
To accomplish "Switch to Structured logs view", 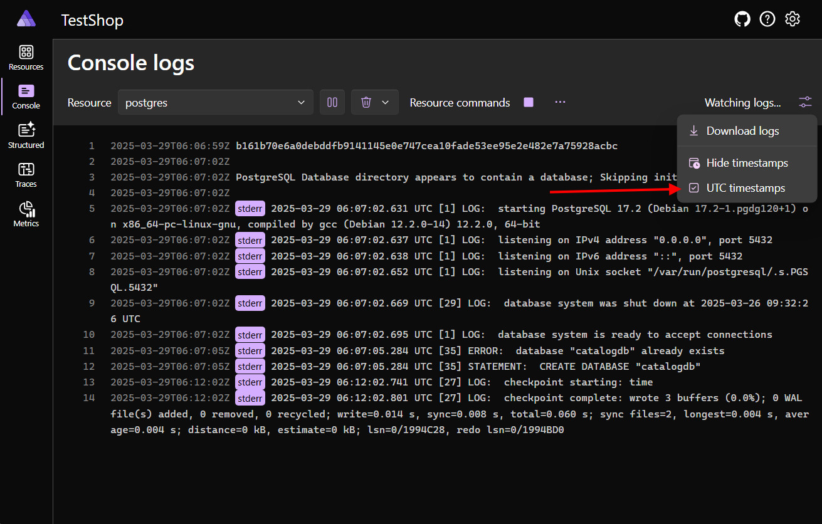I will pyautogui.click(x=26, y=135).
